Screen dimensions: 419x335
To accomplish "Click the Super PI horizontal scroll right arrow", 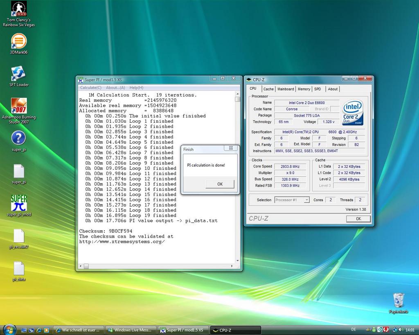I will pyautogui.click(x=232, y=266).
